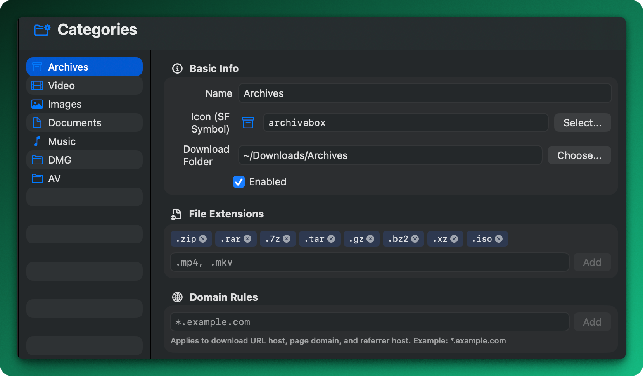Open the AV category
Screen dimensions: 643x376
(x=85, y=178)
